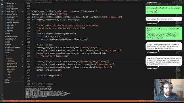Switch to the OUTPUT panel tab
This screenshot has height=103, width=184.
click(x=35, y=86)
